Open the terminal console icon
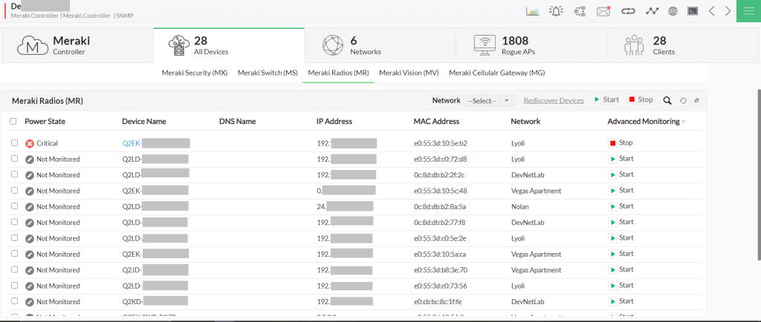Screen dimensions: 761x322 coord(692,11)
